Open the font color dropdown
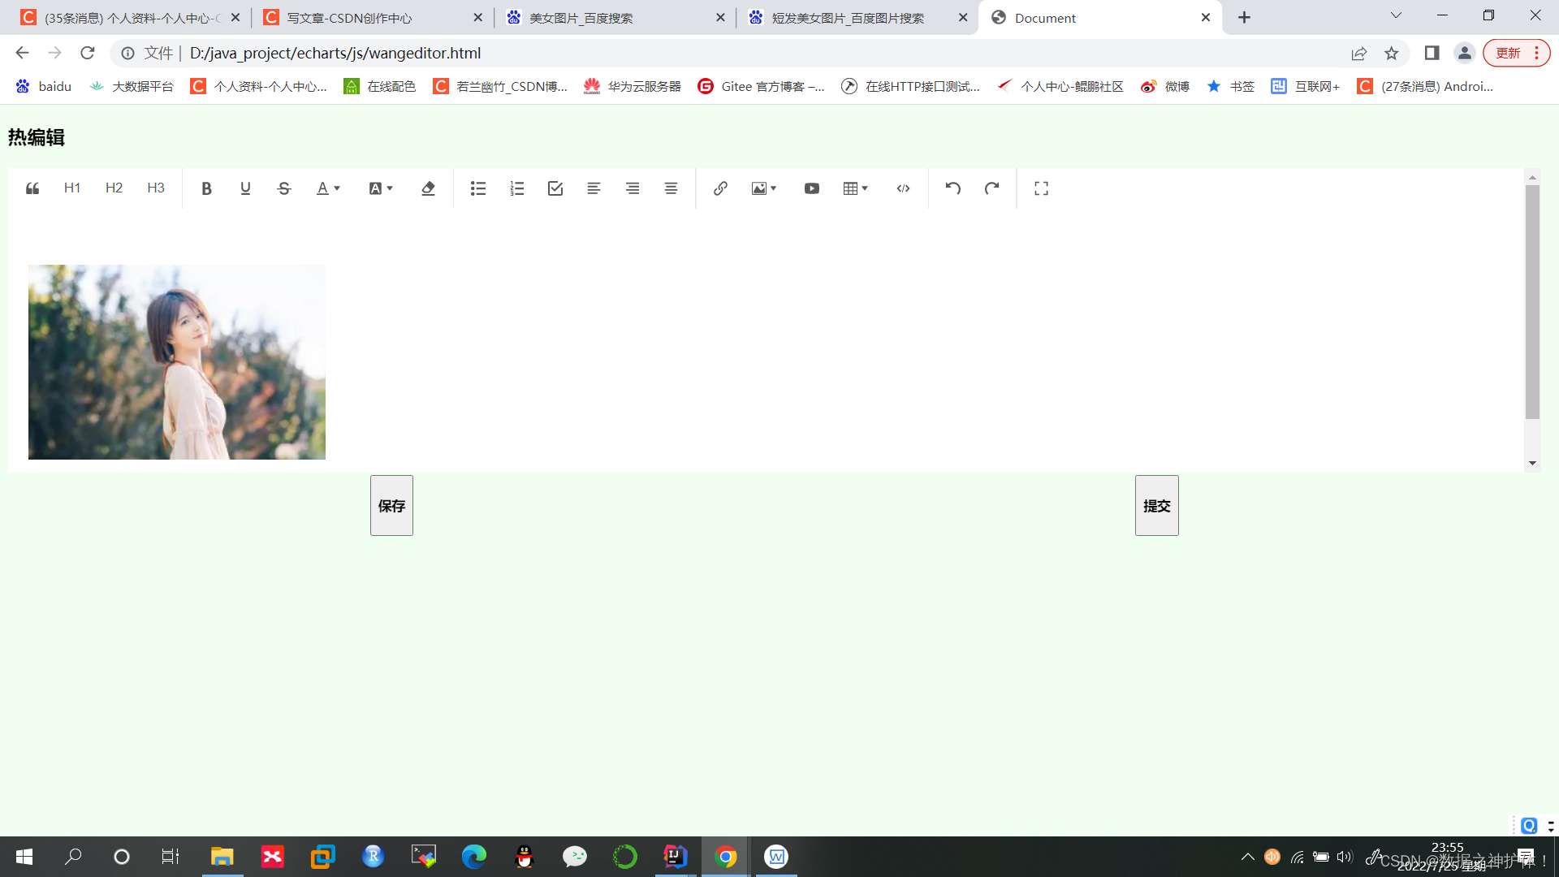This screenshot has width=1559, height=877. click(x=328, y=188)
